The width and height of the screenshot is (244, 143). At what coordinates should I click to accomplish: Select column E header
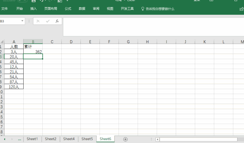[x=90, y=42]
